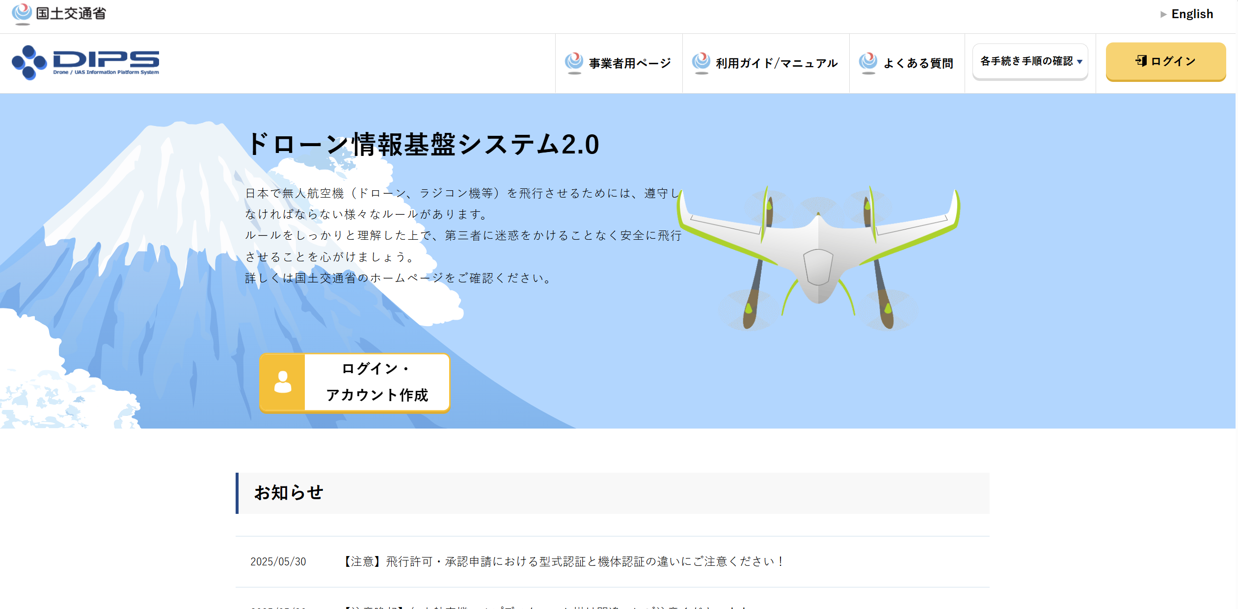Click the user silhouette icon on the account button

tap(283, 382)
